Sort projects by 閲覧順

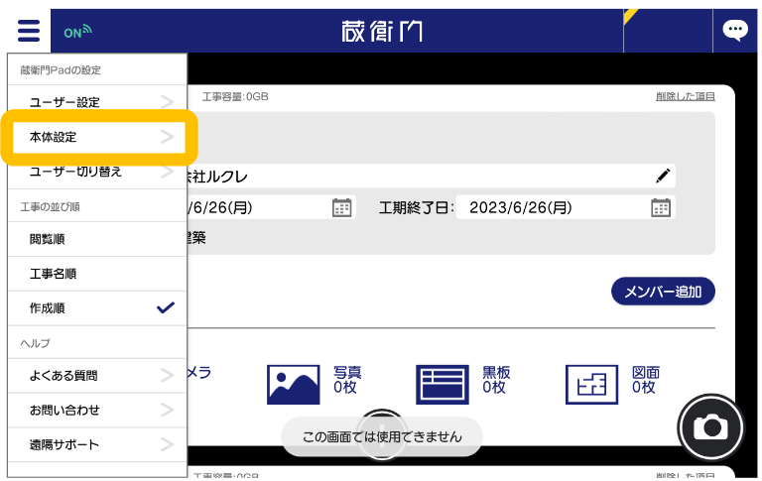97,239
